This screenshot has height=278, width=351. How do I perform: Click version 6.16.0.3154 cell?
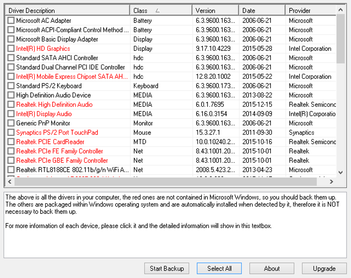(x=211, y=114)
